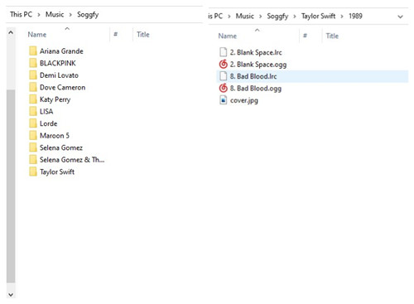
Task: Select the LISA folder name
Action: pyautogui.click(x=46, y=111)
